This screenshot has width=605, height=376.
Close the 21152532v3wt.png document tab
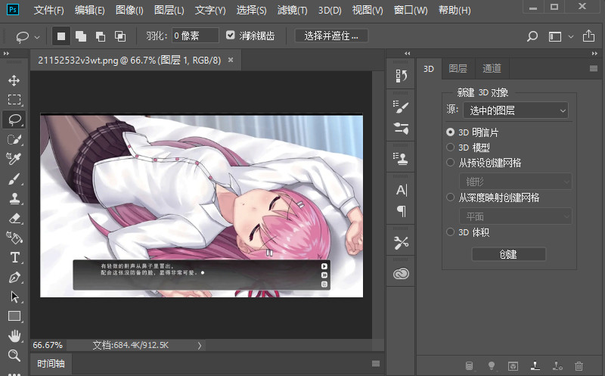[x=231, y=60]
